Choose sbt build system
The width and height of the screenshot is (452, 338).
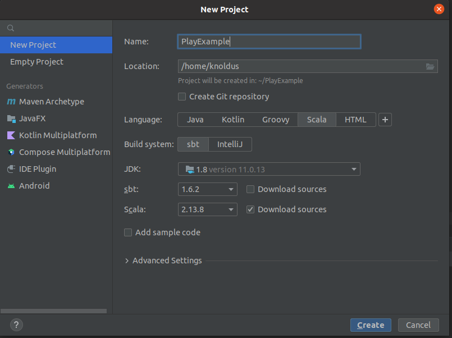(193, 144)
